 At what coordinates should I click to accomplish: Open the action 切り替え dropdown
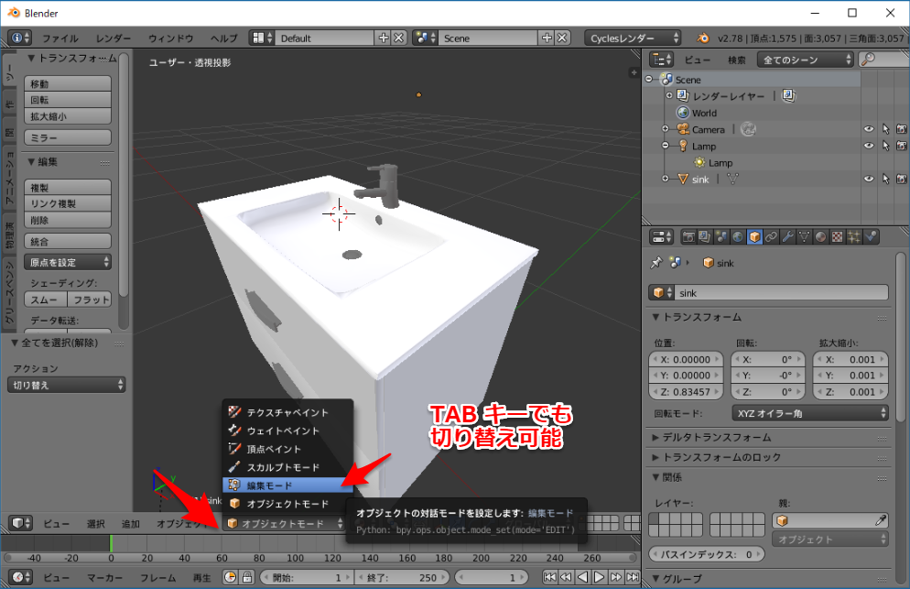(x=66, y=385)
